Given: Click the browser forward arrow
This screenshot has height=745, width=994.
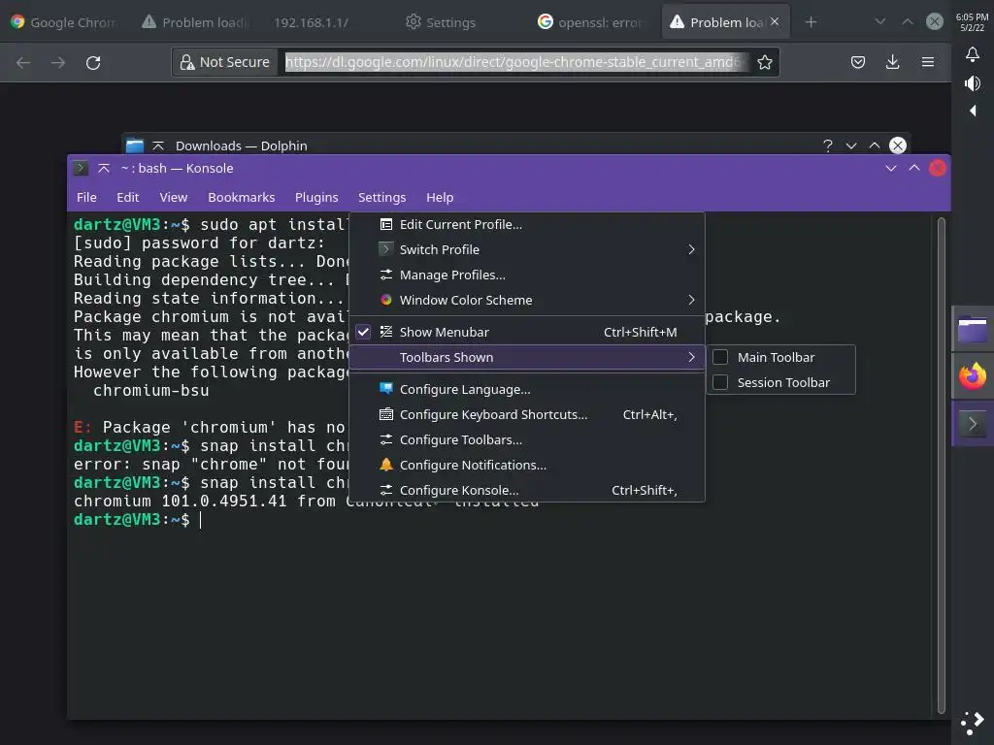Looking at the screenshot, I should click(x=58, y=62).
